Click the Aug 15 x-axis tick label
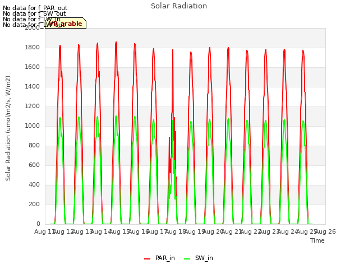 (119, 231)
